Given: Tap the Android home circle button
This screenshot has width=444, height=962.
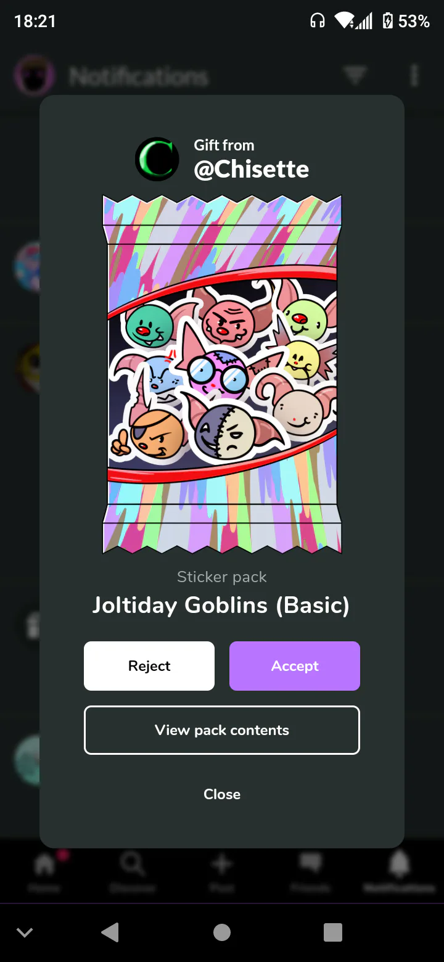Looking at the screenshot, I should click(222, 932).
